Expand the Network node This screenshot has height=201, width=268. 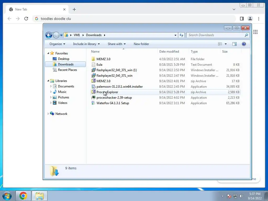[x=48, y=114]
